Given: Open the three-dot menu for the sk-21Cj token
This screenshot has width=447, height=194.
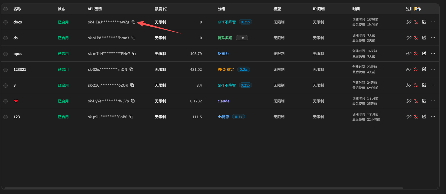Looking at the screenshot, I should tap(433, 85).
